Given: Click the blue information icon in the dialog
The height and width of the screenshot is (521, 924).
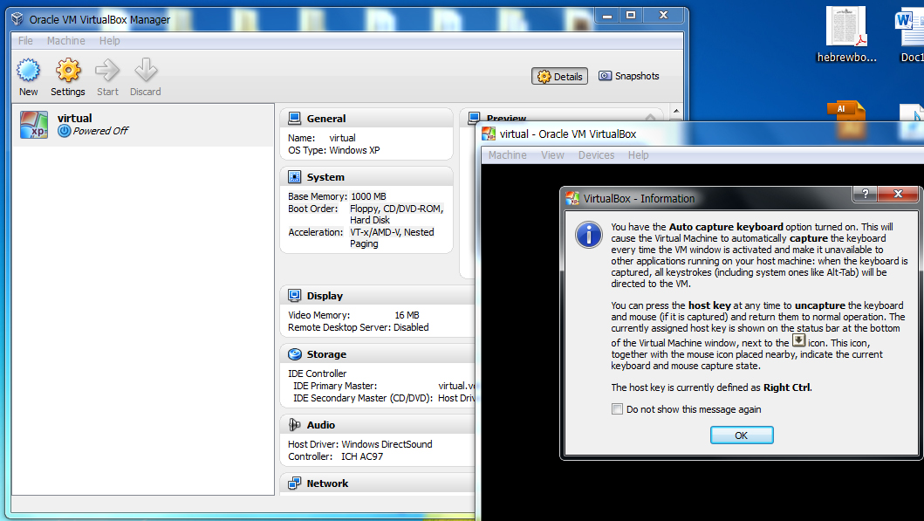Looking at the screenshot, I should point(589,235).
